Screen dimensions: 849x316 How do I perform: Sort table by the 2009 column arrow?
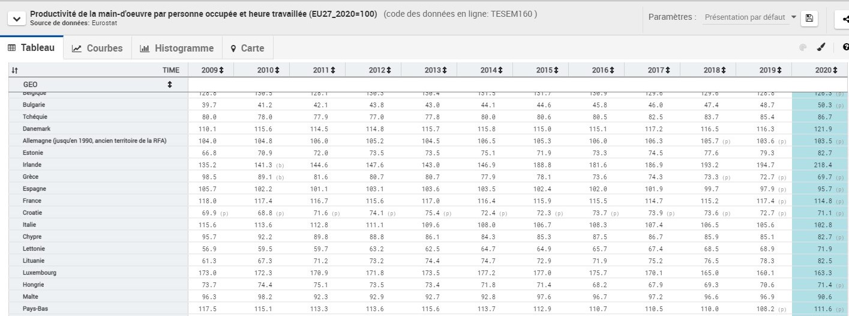click(x=221, y=71)
